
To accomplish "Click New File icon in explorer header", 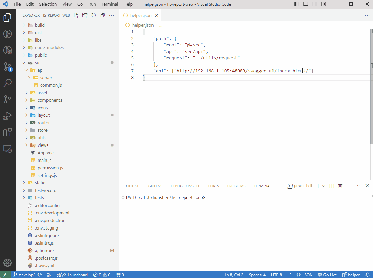I will click(76, 15).
